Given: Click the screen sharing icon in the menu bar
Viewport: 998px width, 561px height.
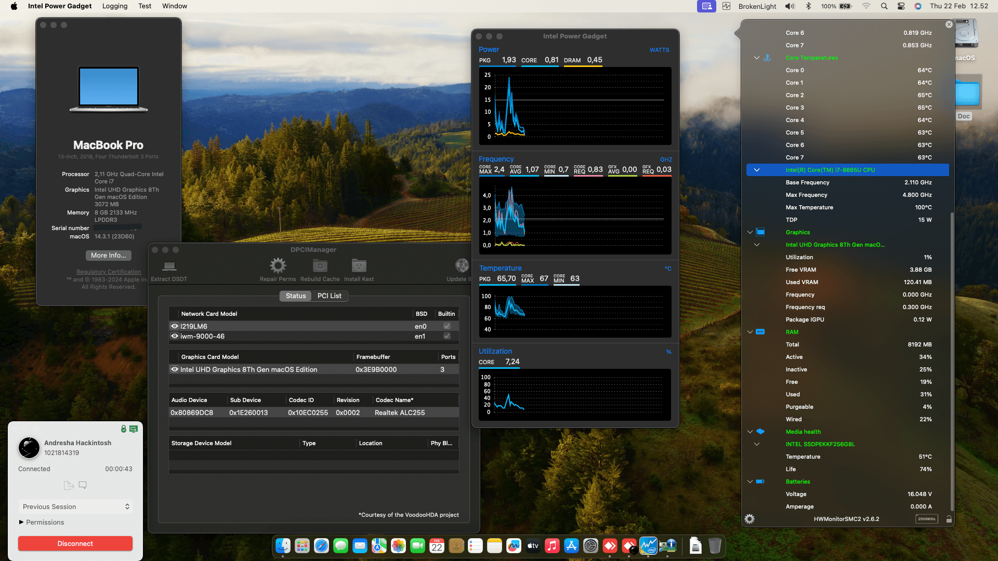Looking at the screenshot, I should pyautogui.click(x=706, y=6).
